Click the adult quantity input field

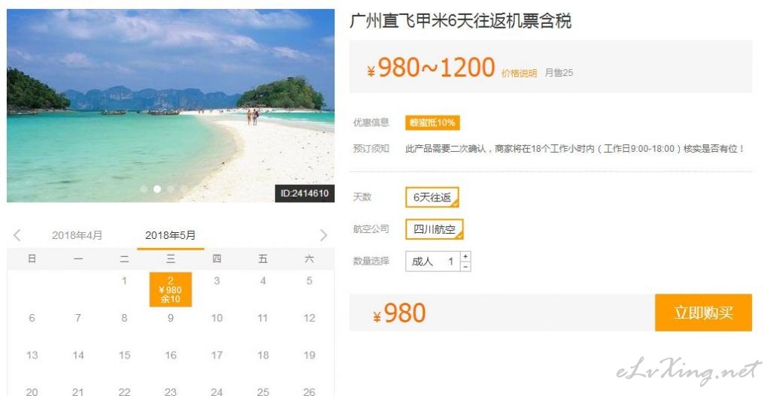[432, 261]
